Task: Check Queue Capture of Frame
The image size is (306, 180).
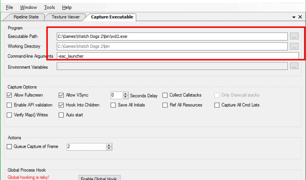Action: [x=9, y=147]
